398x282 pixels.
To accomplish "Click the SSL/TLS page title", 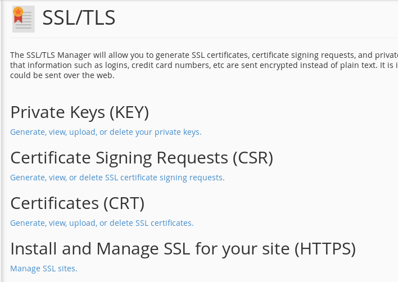I will [x=79, y=18].
